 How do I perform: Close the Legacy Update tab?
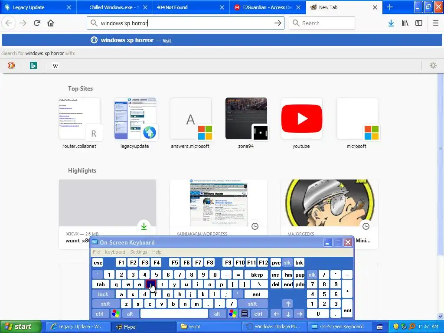[x=69, y=7]
